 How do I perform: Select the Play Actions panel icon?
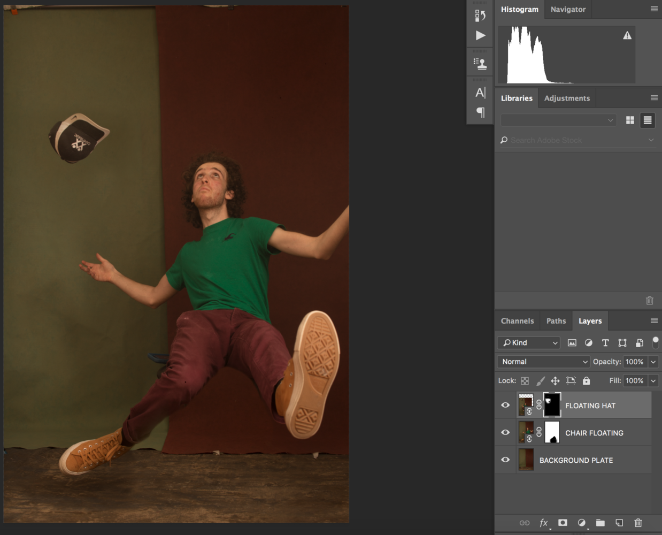(480, 35)
